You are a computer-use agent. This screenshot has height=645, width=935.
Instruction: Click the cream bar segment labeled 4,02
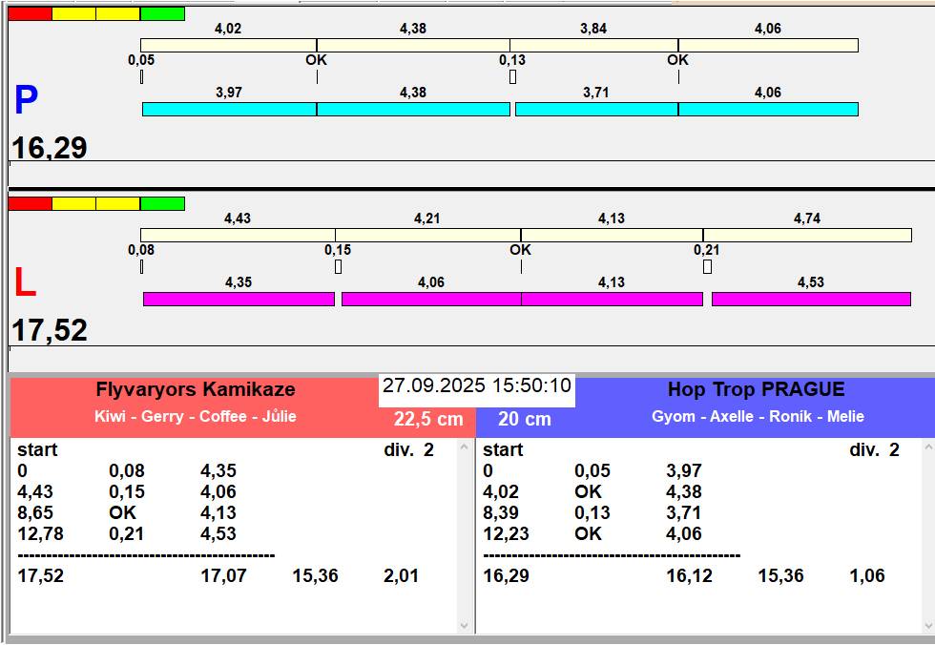[x=228, y=45]
